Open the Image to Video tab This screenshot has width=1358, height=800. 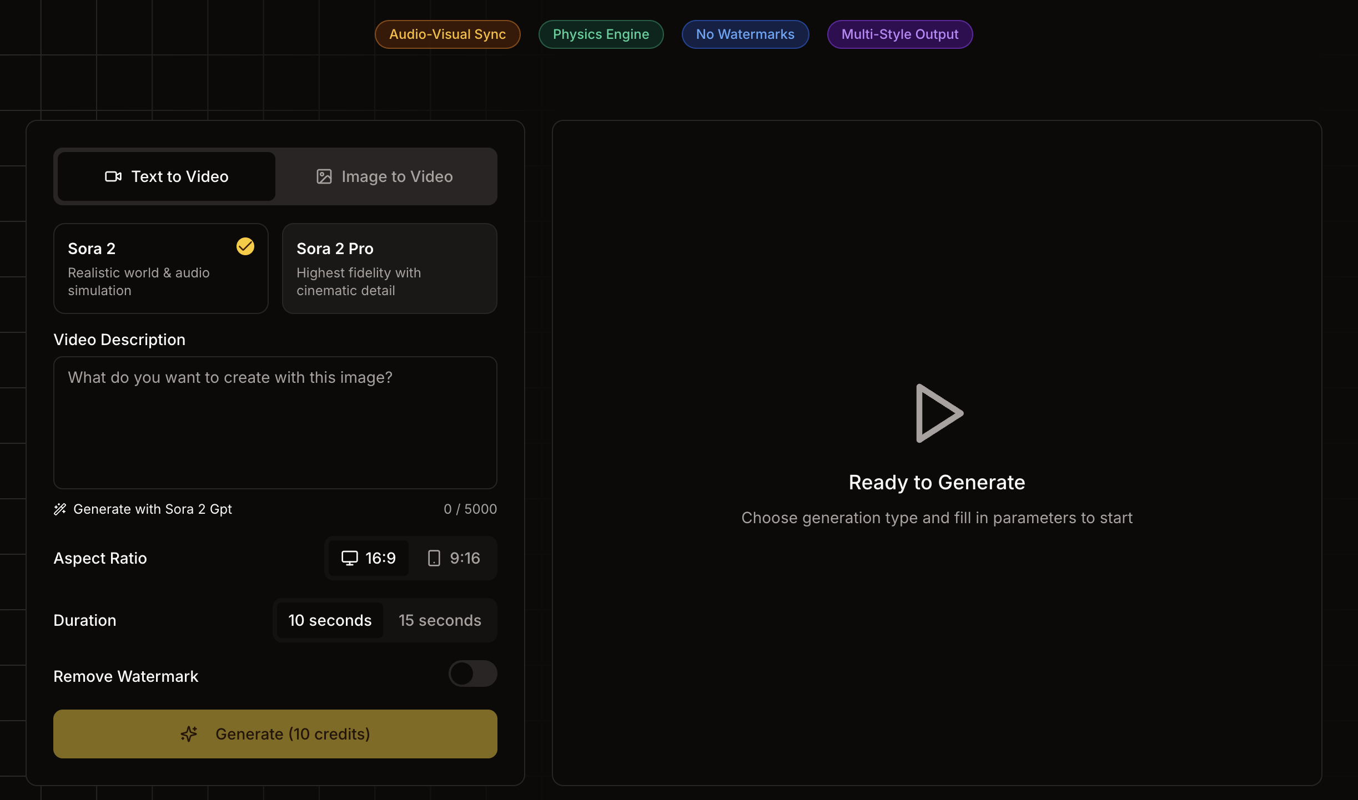click(385, 176)
